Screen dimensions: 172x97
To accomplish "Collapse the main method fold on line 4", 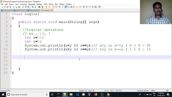I will point(11,26).
